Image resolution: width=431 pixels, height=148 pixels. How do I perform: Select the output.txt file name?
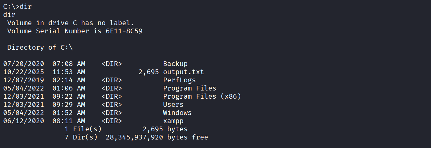(x=183, y=72)
